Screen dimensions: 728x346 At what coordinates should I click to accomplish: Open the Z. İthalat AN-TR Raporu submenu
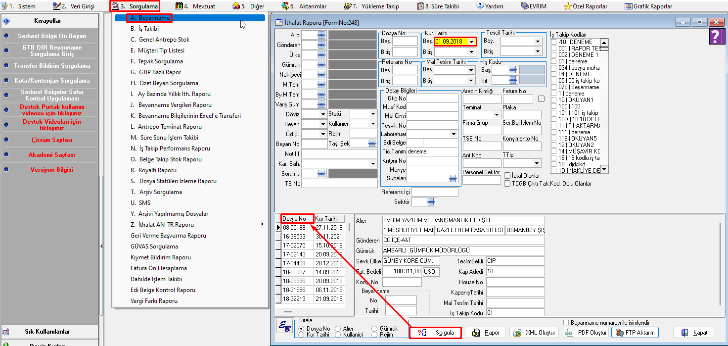pos(190,225)
